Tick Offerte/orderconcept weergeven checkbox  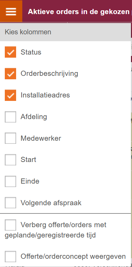point(10,256)
